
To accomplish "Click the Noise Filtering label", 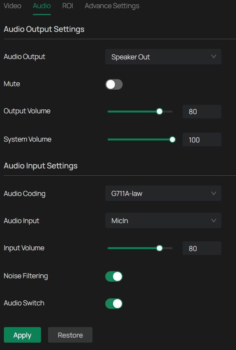I will 26,276.
